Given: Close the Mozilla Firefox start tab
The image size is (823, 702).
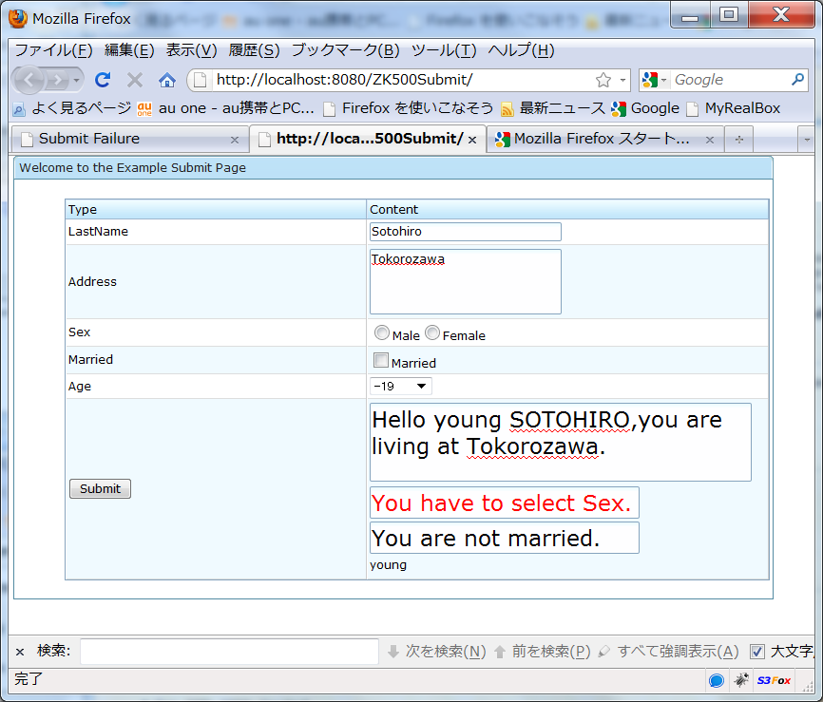Looking at the screenshot, I should (x=710, y=140).
